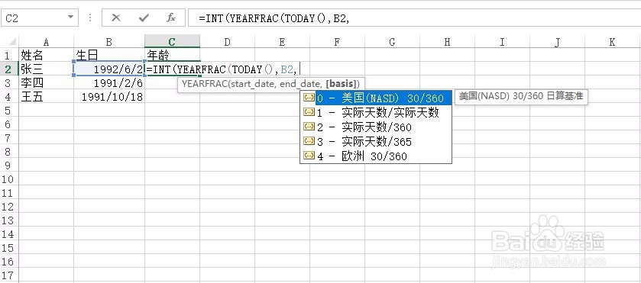Select column A header

tap(46, 42)
